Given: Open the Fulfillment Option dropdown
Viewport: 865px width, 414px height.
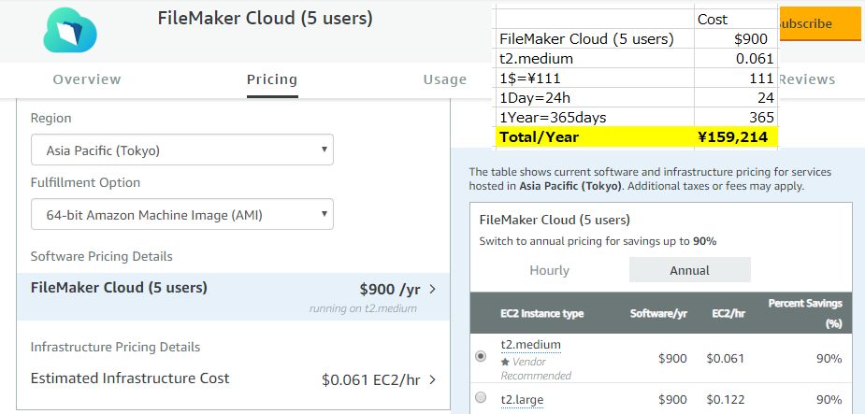Looking at the screenshot, I should 182,215.
